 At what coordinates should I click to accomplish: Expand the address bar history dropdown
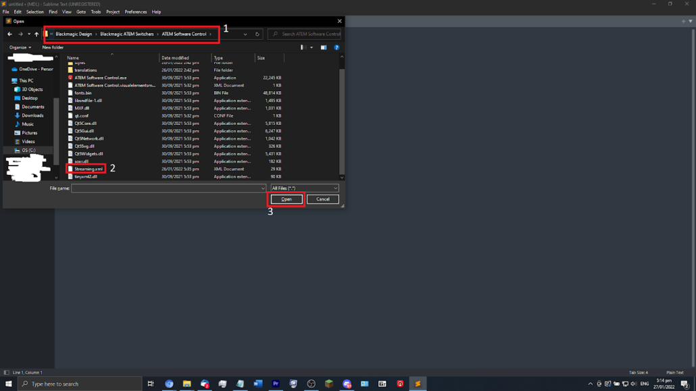[245, 34]
